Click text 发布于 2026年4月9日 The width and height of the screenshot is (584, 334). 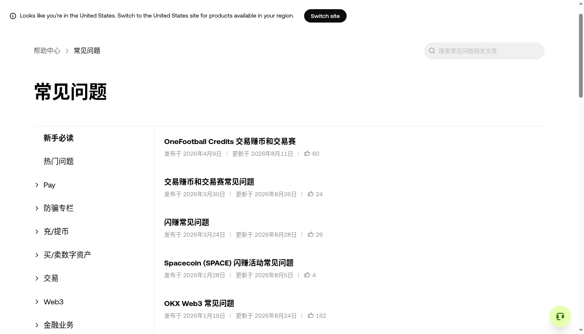[193, 154]
